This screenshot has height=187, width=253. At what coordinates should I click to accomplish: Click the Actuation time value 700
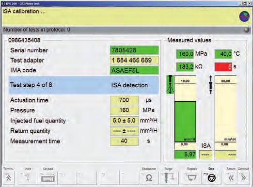(x=124, y=100)
